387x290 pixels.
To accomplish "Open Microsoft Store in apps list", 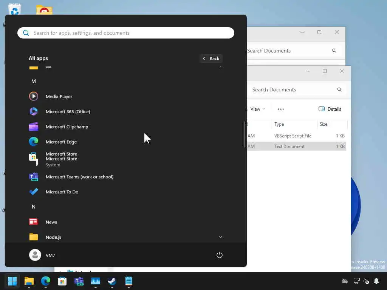I will coord(125,159).
